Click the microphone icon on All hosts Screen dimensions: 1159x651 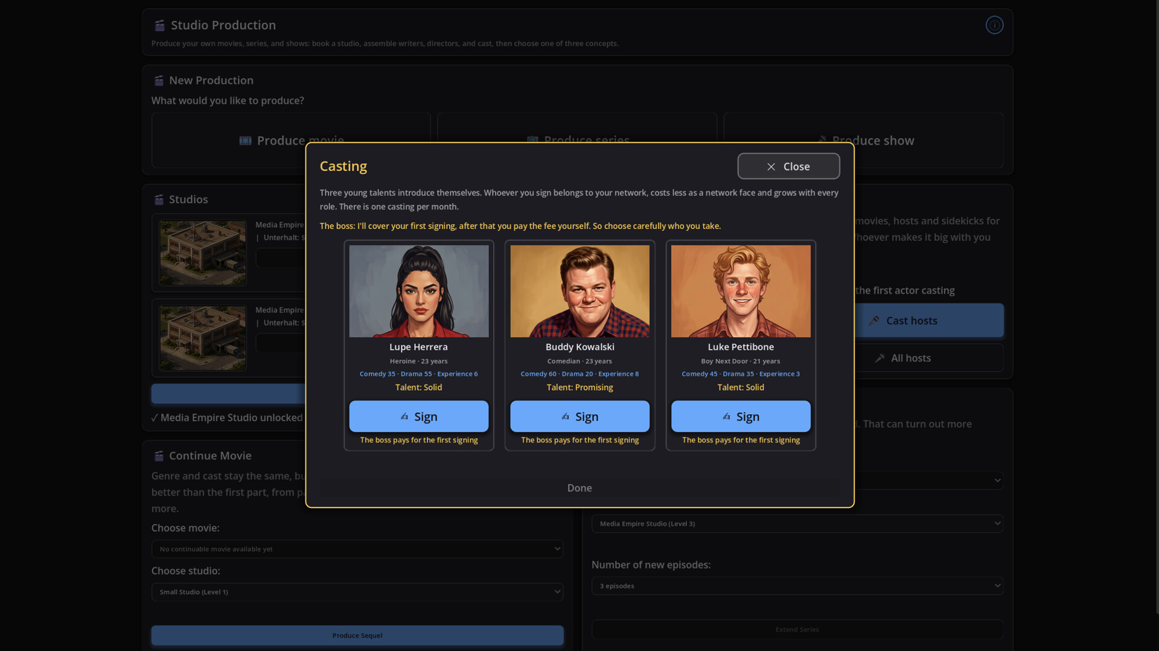tap(880, 359)
